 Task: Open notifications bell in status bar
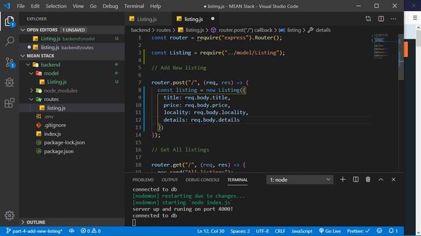coord(393,231)
